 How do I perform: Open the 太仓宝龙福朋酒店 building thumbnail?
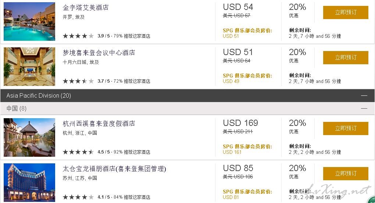29,183
